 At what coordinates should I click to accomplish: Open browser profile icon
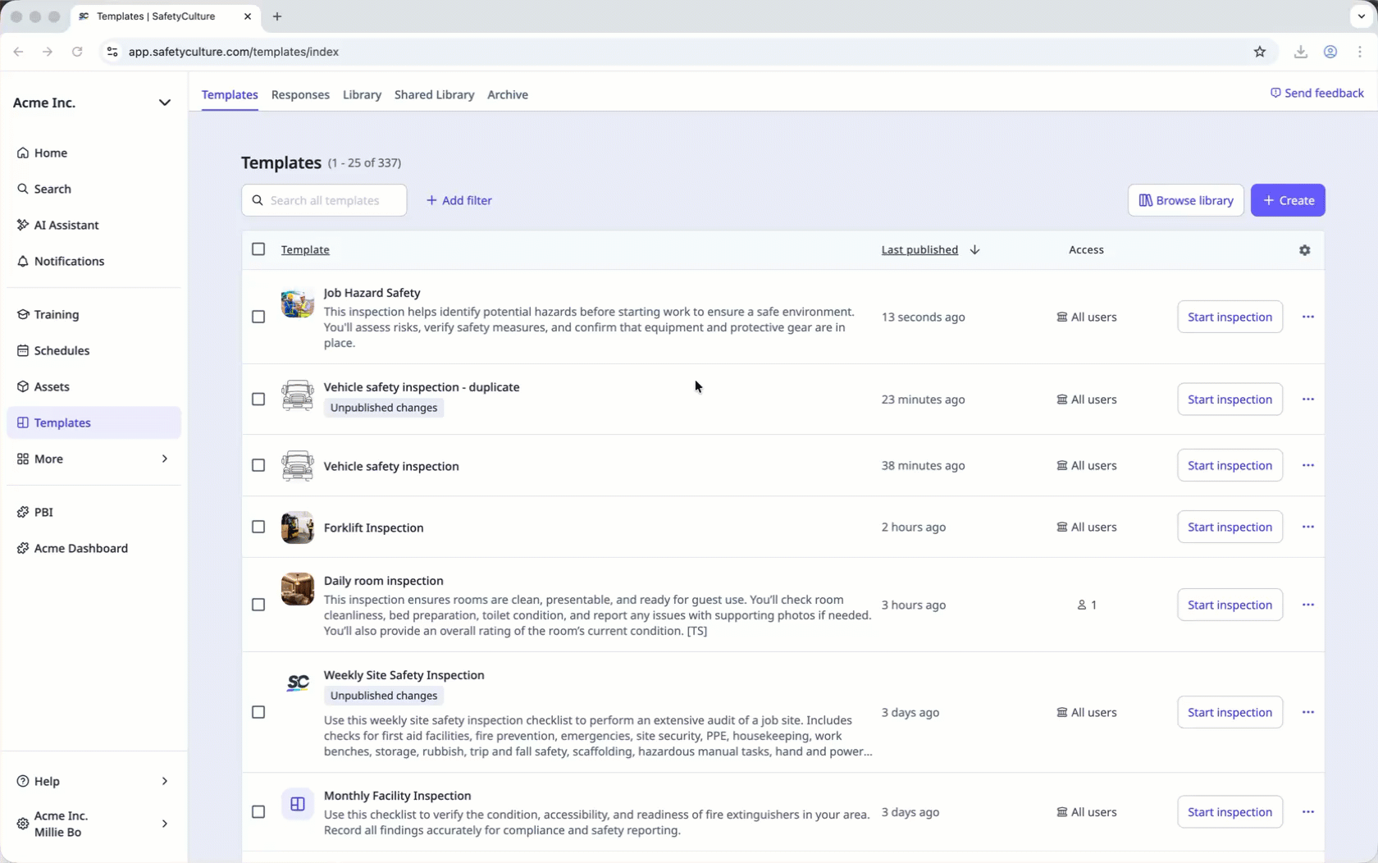tap(1330, 52)
